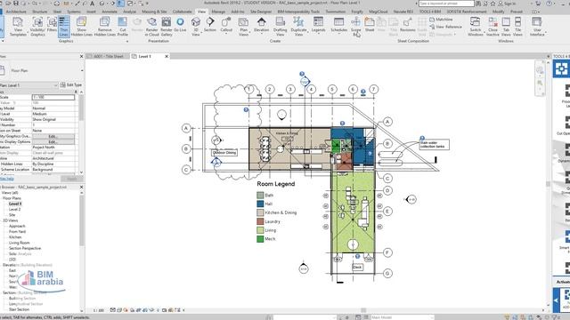Viewport: 570px width, 320px height.
Task: Toggle Thin Lines display
Action: pyautogui.click(x=63, y=27)
